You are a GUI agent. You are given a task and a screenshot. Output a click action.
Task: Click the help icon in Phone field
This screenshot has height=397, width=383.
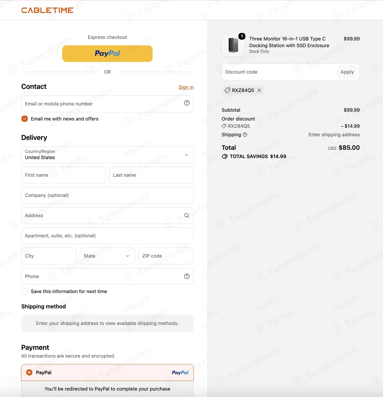(187, 276)
